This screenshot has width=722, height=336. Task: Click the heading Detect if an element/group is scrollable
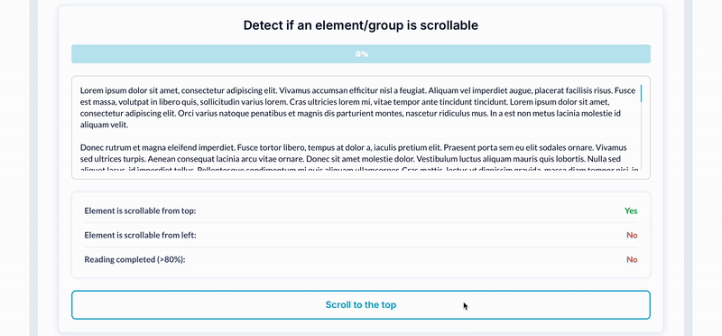360,25
